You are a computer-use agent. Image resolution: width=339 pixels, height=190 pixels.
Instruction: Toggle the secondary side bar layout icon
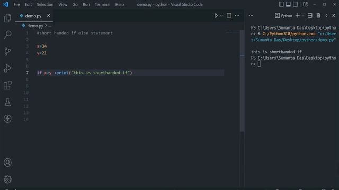(x=296, y=4)
